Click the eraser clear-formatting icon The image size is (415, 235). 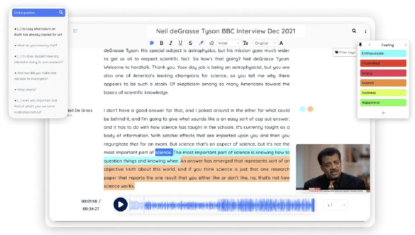point(212,43)
